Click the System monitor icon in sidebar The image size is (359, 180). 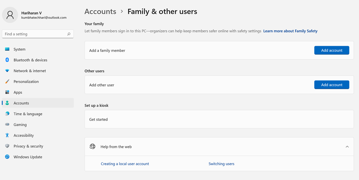click(x=7, y=49)
